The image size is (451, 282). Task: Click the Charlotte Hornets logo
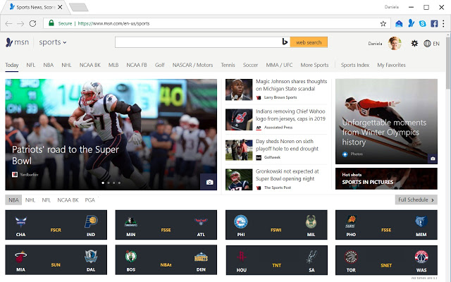tap(20, 222)
